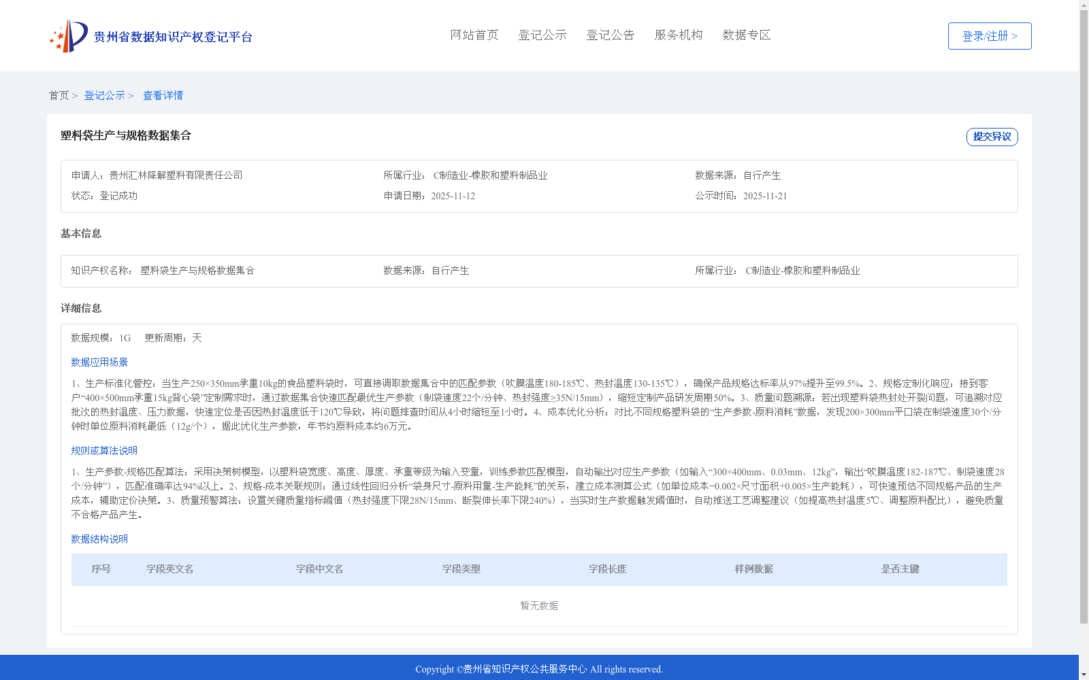Click the platform logo icon

(x=69, y=36)
